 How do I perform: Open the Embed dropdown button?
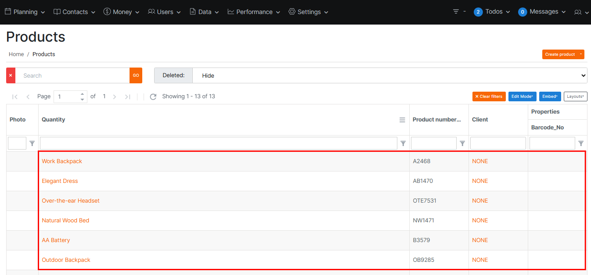[550, 96]
